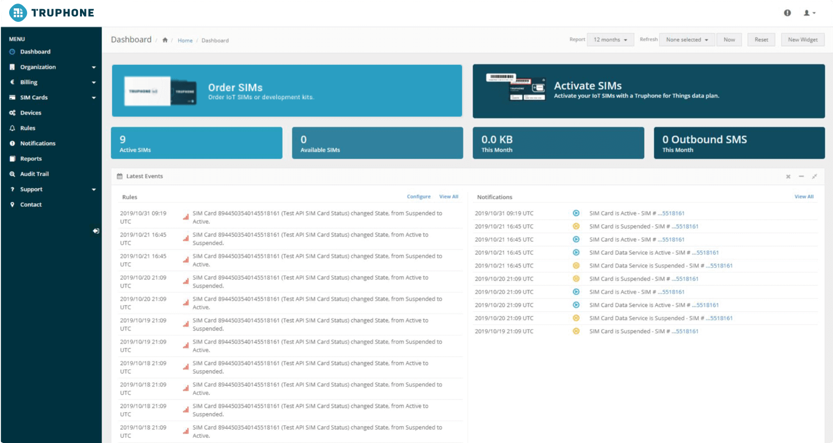Click View All in Rules section
Screen dimensions: 833x443
449,197
